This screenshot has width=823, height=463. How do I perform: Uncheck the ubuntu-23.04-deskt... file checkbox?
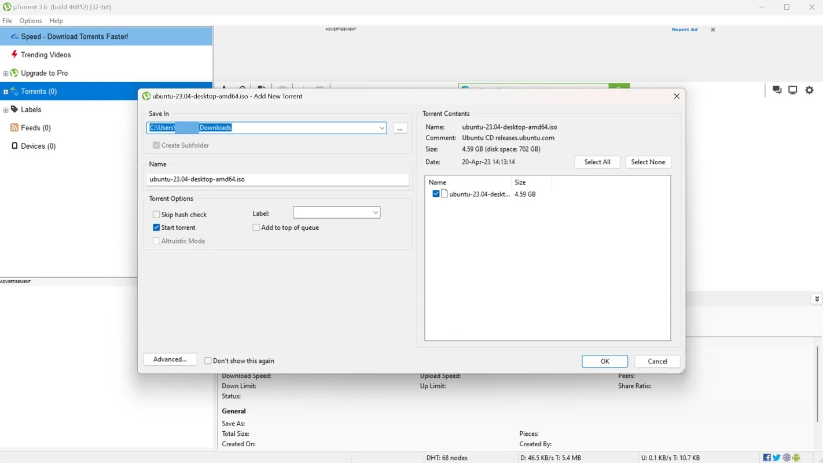pyautogui.click(x=436, y=194)
